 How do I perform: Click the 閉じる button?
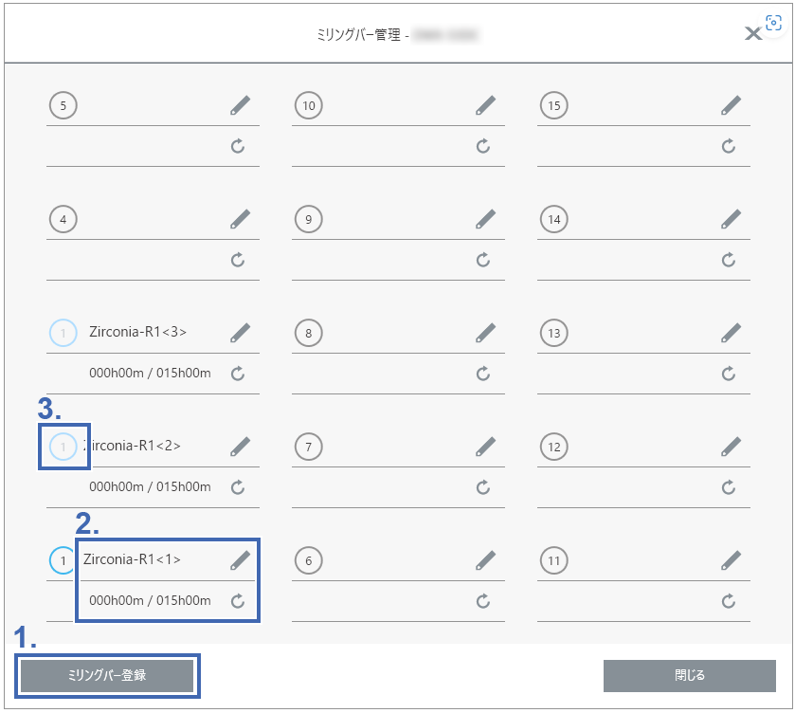[689, 676]
